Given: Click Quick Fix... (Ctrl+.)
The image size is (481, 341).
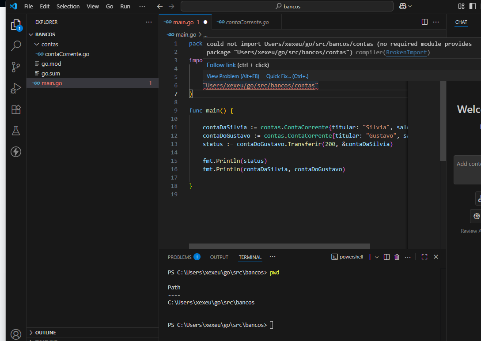Looking at the screenshot, I should pyautogui.click(x=287, y=76).
